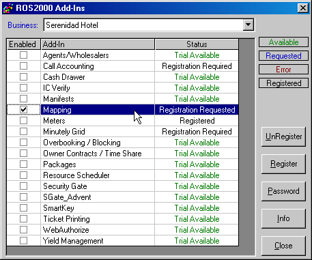This screenshot has width=312, height=260.
Task: Tick the Resource Scheduler checkbox
Action: [x=23, y=175]
